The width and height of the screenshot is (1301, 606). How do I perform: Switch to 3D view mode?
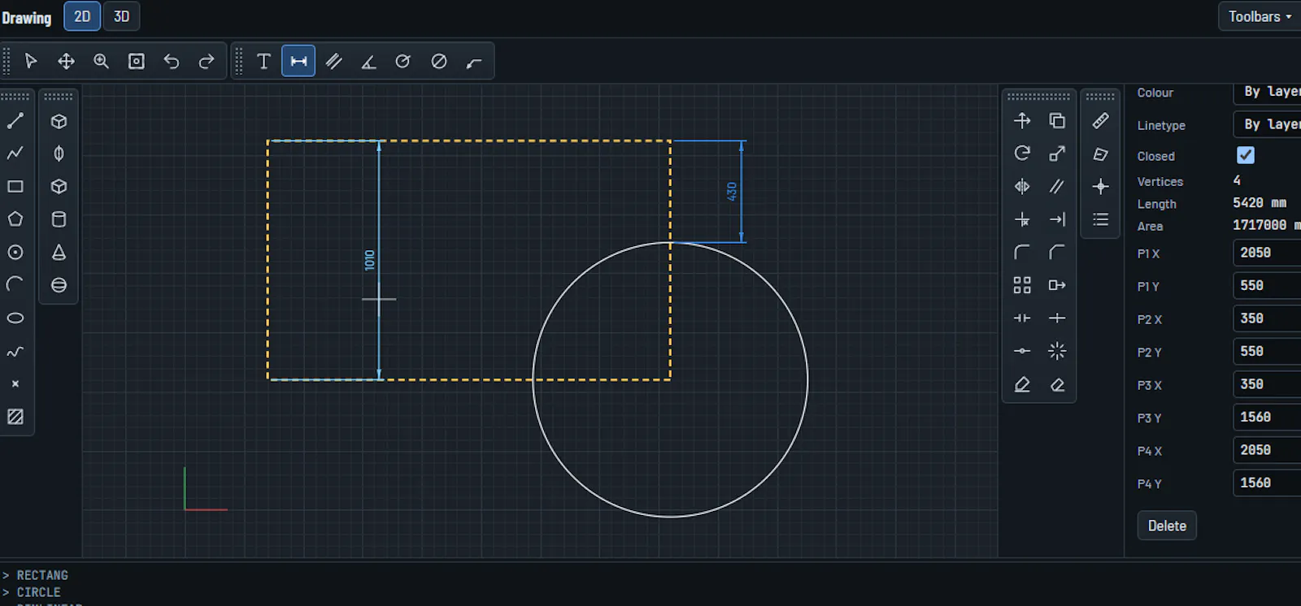121,16
